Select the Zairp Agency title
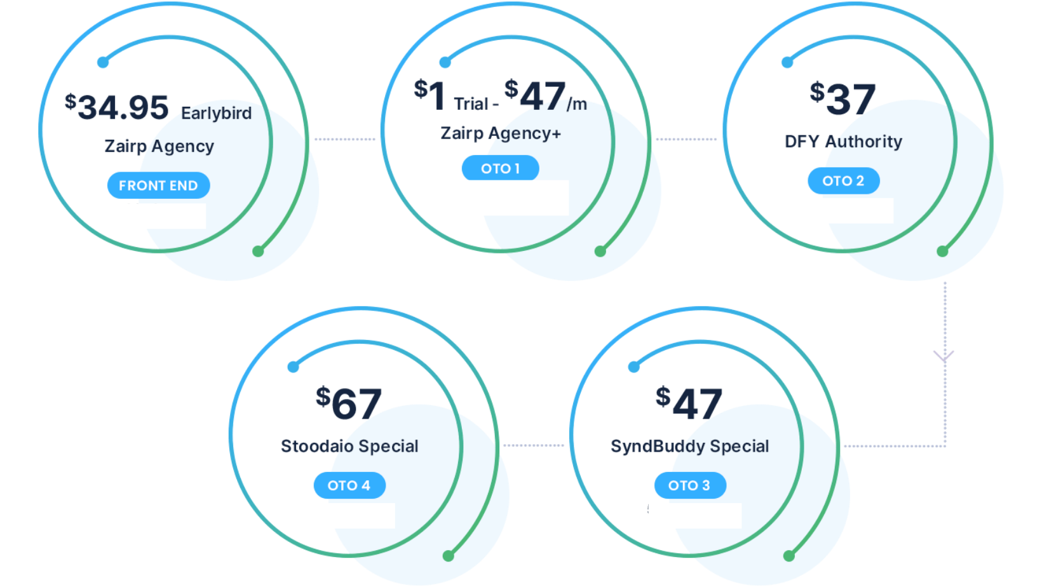1042x587 pixels. click(159, 146)
